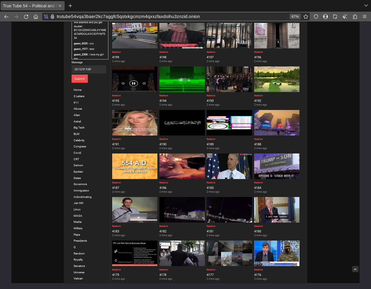The height and width of the screenshot is (289, 371).
Task: Click the chat username guest_1977
Action: 81,49
